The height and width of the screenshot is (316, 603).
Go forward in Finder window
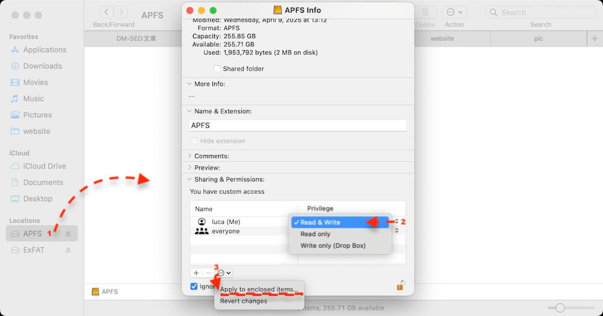[121, 12]
